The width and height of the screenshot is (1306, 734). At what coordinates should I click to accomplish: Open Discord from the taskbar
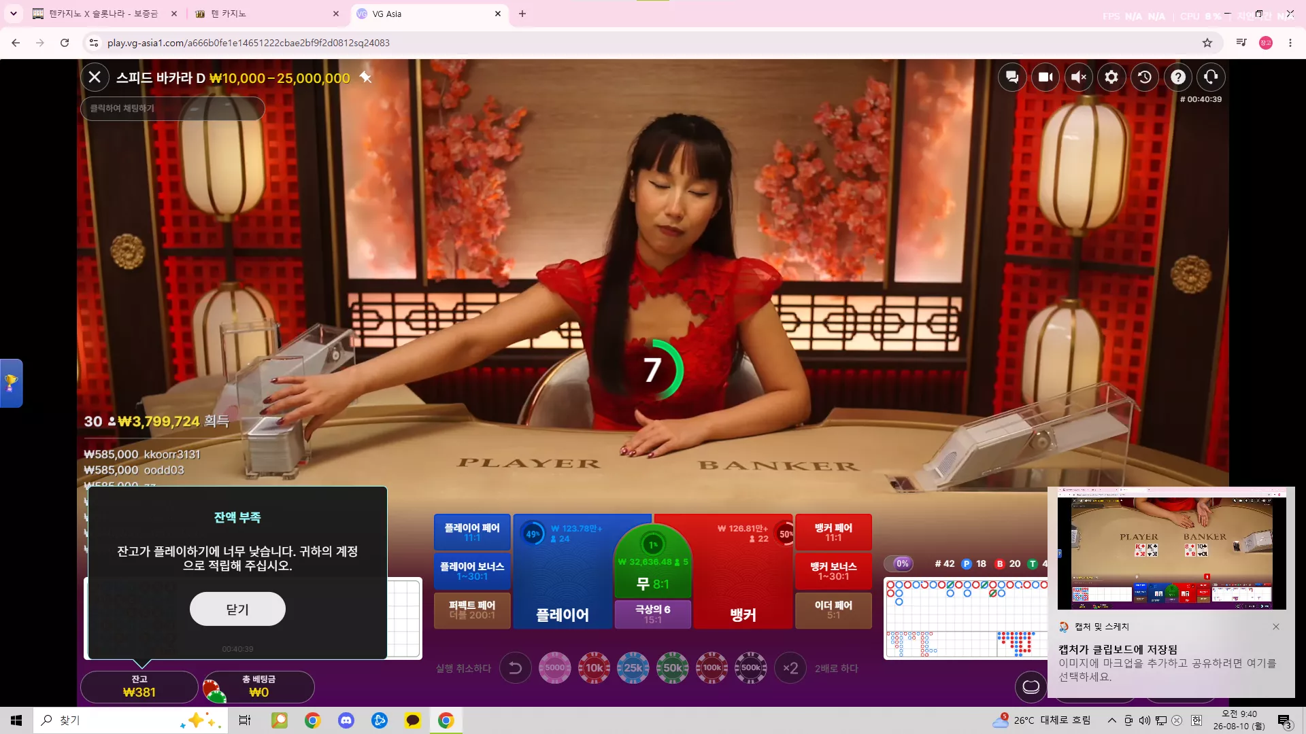tap(346, 720)
